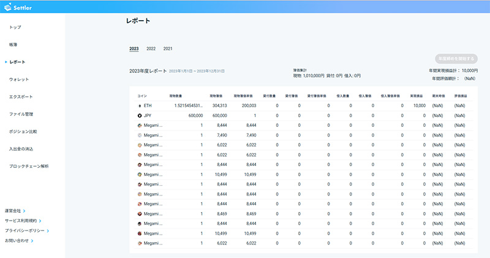Image resolution: width=490 pixels, height=258 pixels.
Task: Click the JPY coin icon
Action: (140, 116)
